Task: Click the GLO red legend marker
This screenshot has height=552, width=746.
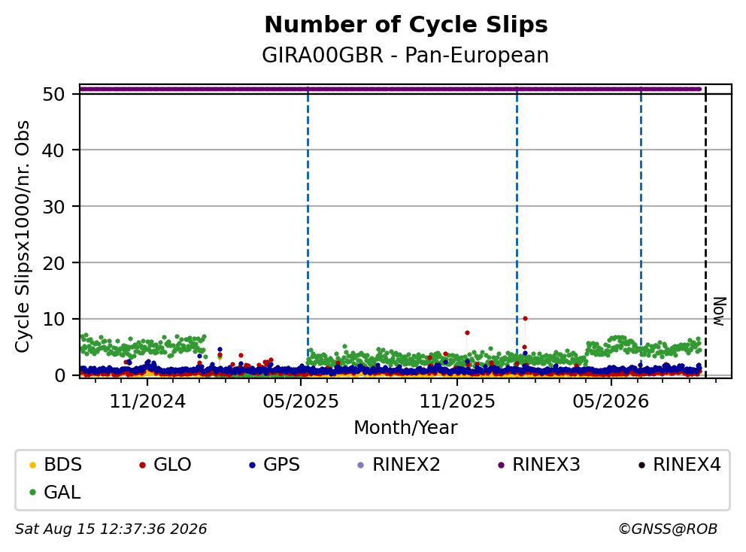Action: point(142,465)
